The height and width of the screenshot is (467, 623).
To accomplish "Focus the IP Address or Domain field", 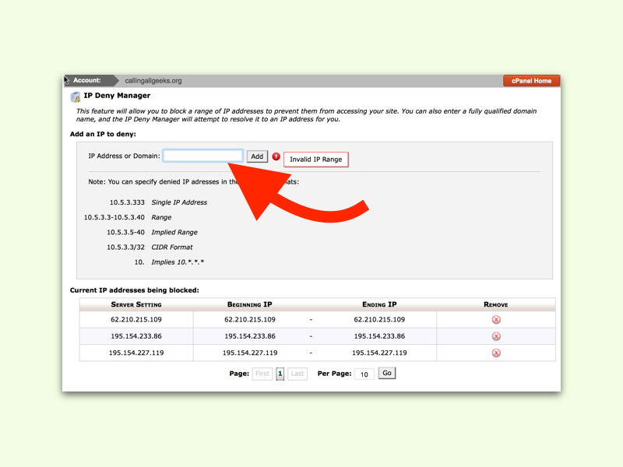I will click(203, 156).
